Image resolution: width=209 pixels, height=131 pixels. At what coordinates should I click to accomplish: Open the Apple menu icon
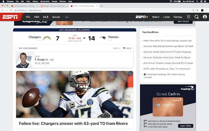tap(3, 1)
